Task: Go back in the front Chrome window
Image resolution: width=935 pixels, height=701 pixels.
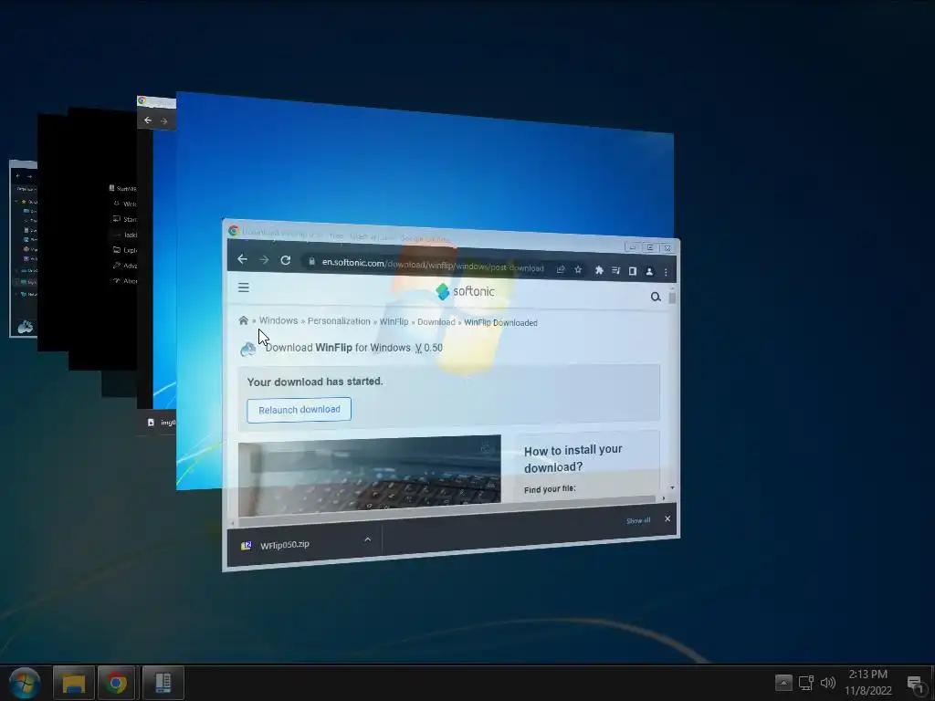Action: pos(242,259)
